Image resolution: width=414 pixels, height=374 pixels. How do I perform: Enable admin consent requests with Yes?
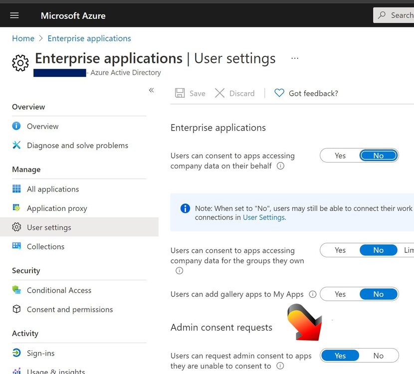tap(340, 356)
